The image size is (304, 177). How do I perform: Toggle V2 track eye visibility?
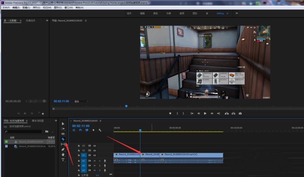pos(95,150)
